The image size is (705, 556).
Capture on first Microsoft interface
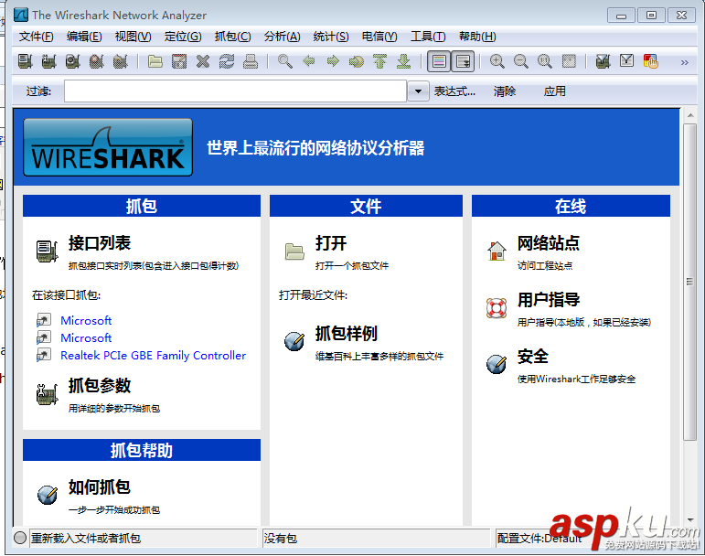[86, 320]
